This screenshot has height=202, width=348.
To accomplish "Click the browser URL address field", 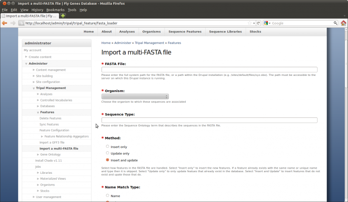I will tap(135, 23).
